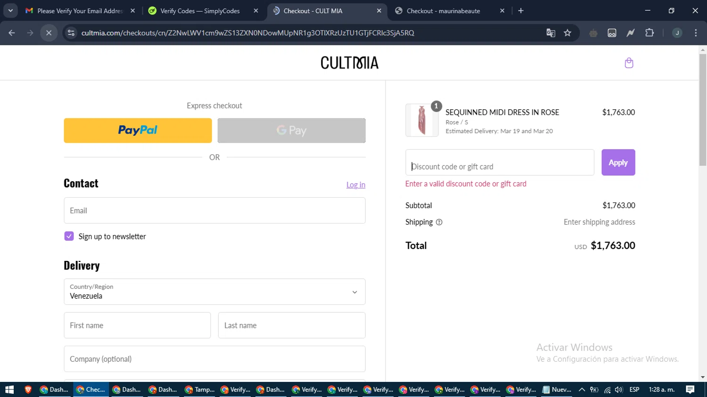707x397 pixels.
Task: Click the CULT MIA logo
Action: tap(350, 63)
